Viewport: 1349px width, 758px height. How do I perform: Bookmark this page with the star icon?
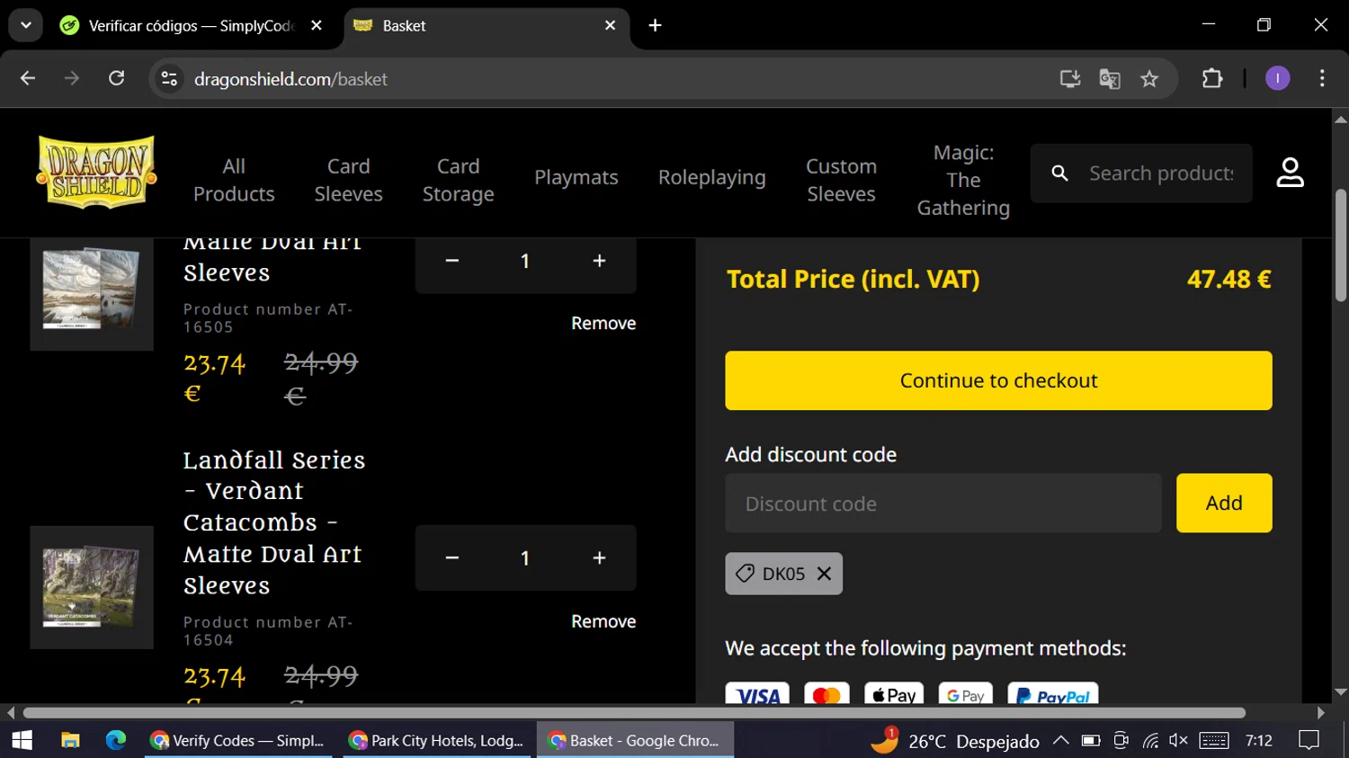[1149, 79]
